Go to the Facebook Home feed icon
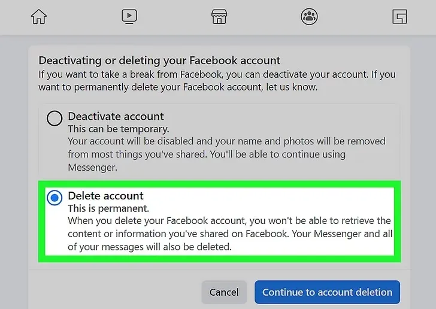The height and width of the screenshot is (309, 436). point(39,17)
